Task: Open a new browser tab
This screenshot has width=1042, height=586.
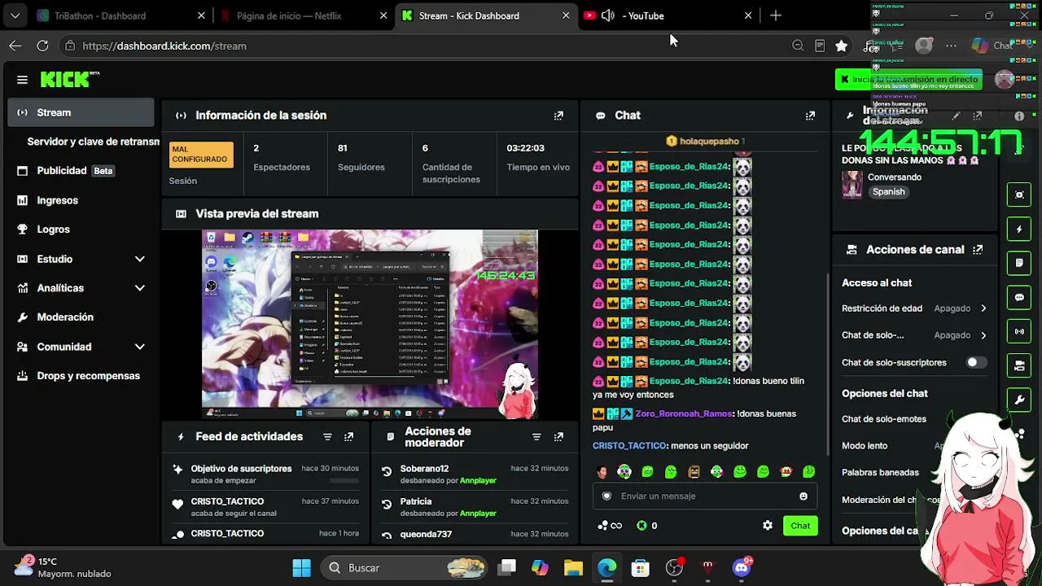Action: point(776,15)
